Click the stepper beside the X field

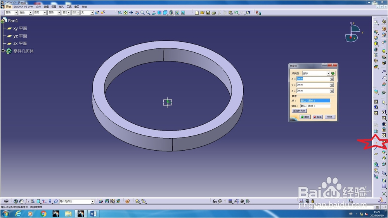tap(332, 79)
